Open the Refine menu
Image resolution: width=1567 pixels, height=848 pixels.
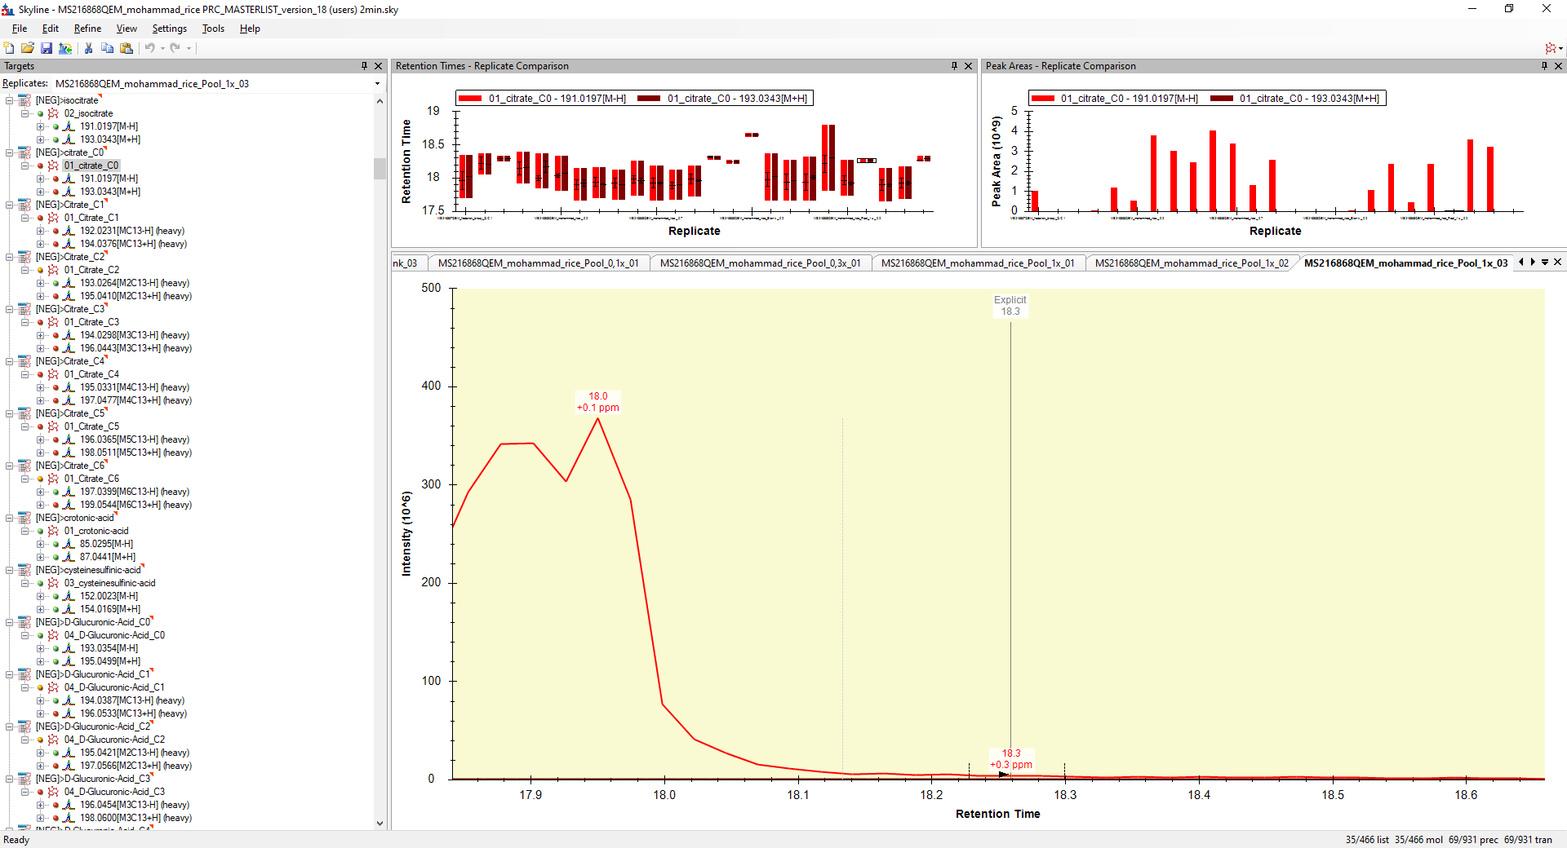tap(87, 29)
